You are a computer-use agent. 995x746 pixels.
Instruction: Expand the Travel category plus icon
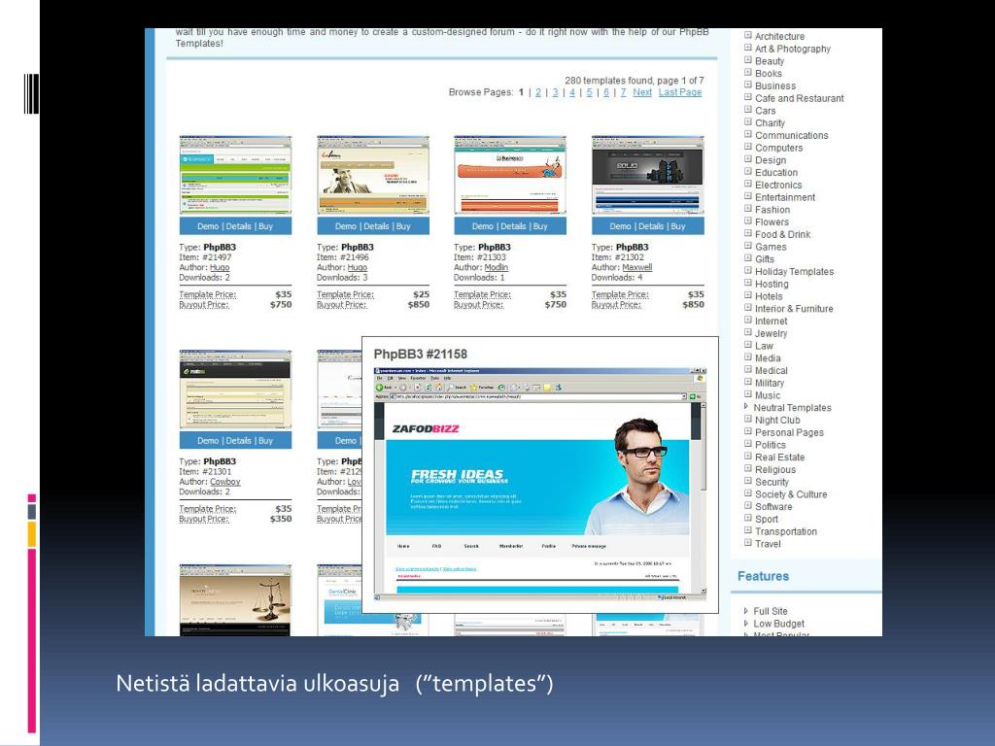click(747, 543)
